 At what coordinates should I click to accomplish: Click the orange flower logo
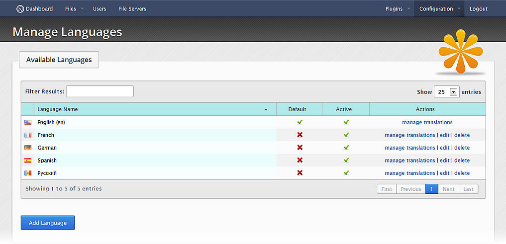point(460,51)
